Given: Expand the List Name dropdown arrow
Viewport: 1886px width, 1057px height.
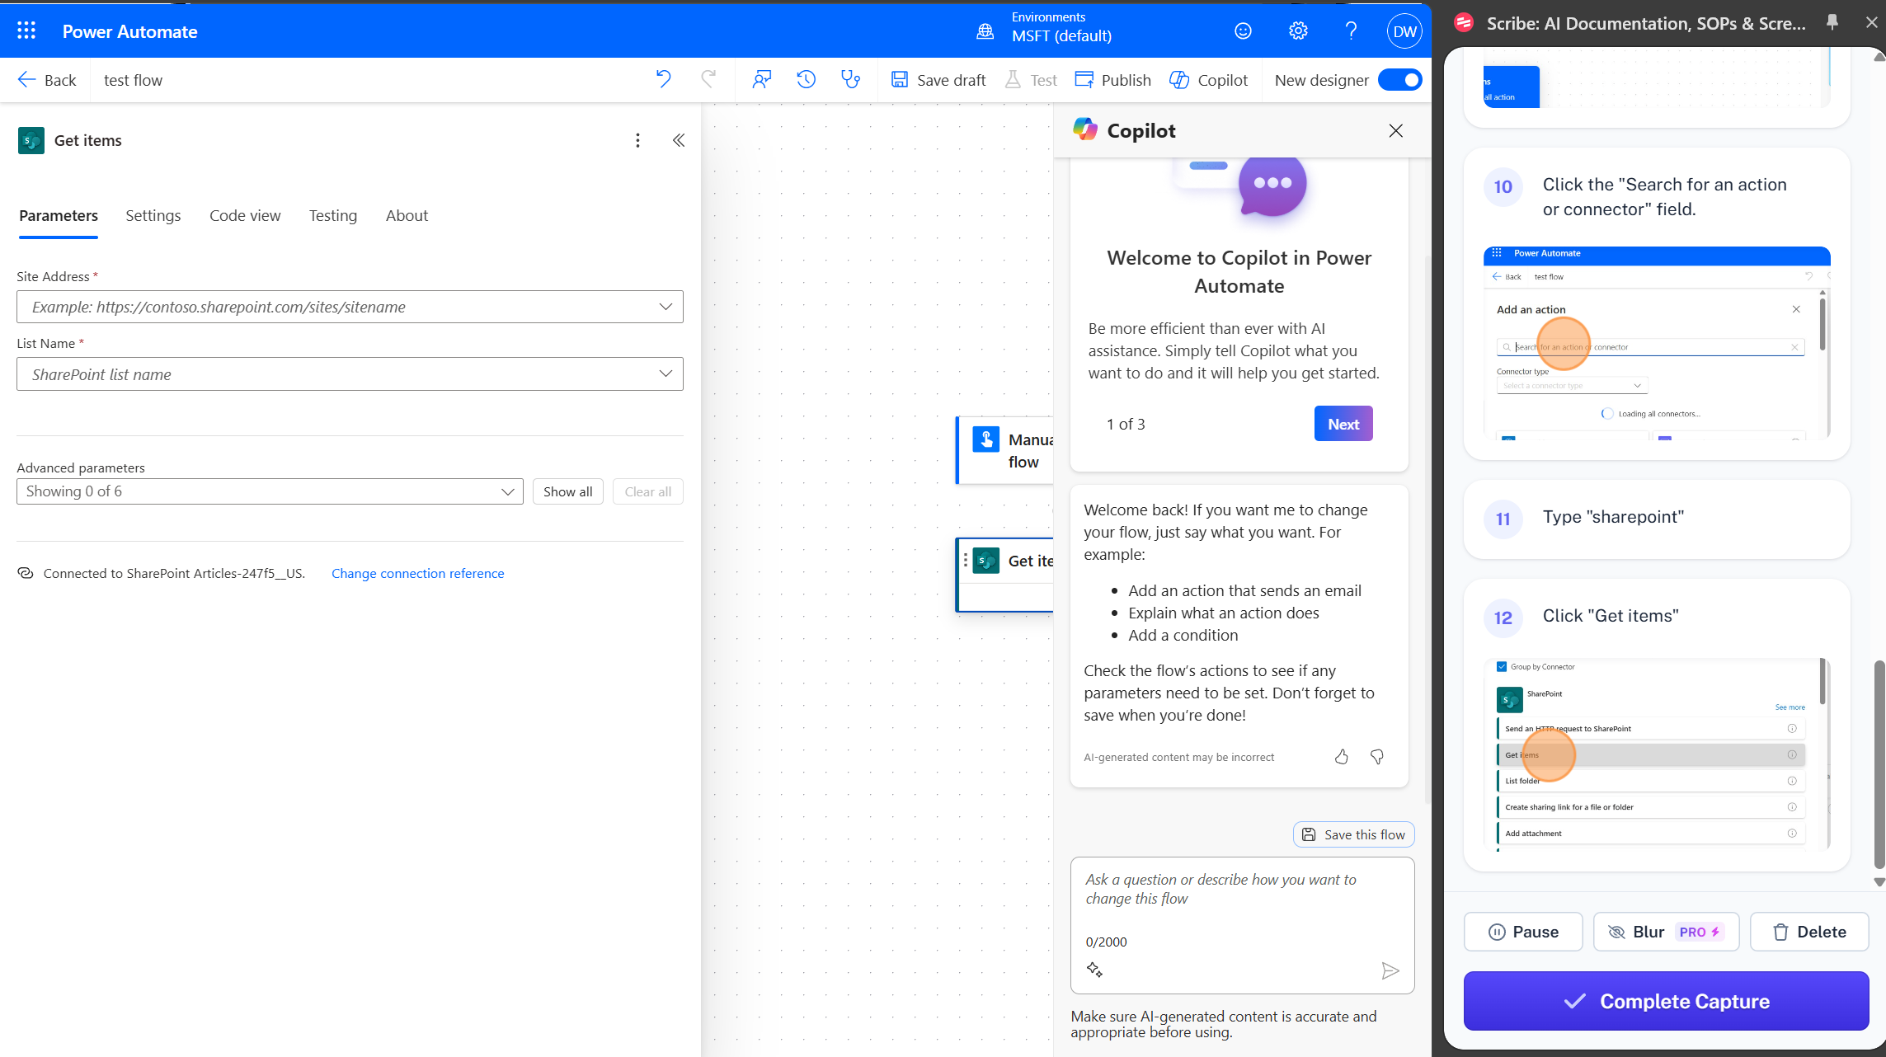Looking at the screenshot, I should [666, 373].
